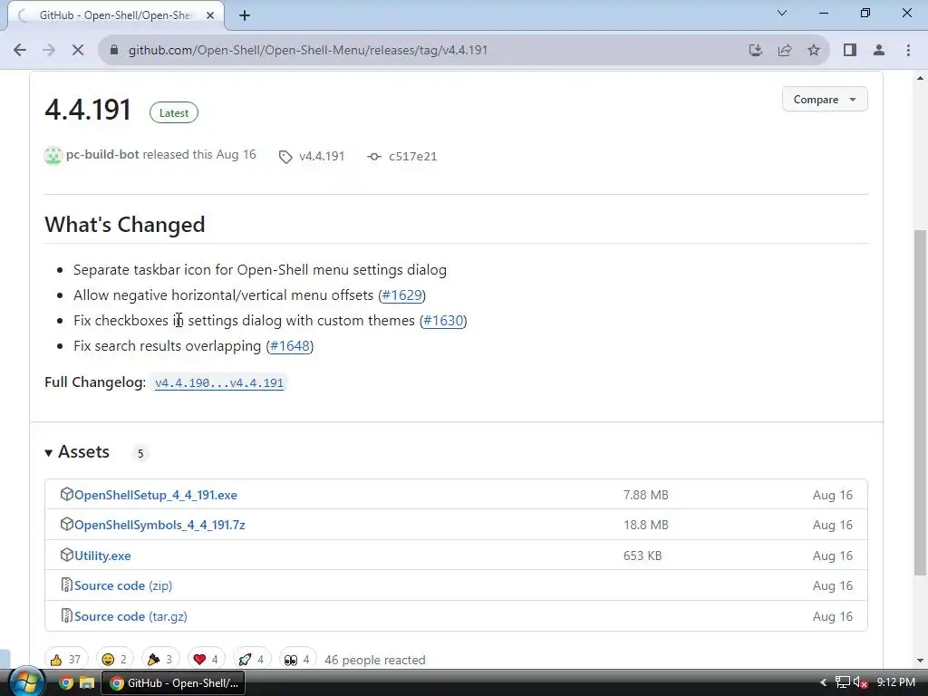The image size is (928, 696).
Task: Open pull request #1629
Action: point(401,295)
